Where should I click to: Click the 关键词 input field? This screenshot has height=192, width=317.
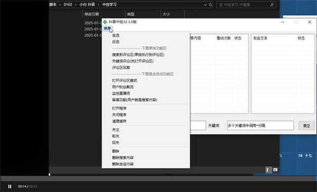click(260, 126)
